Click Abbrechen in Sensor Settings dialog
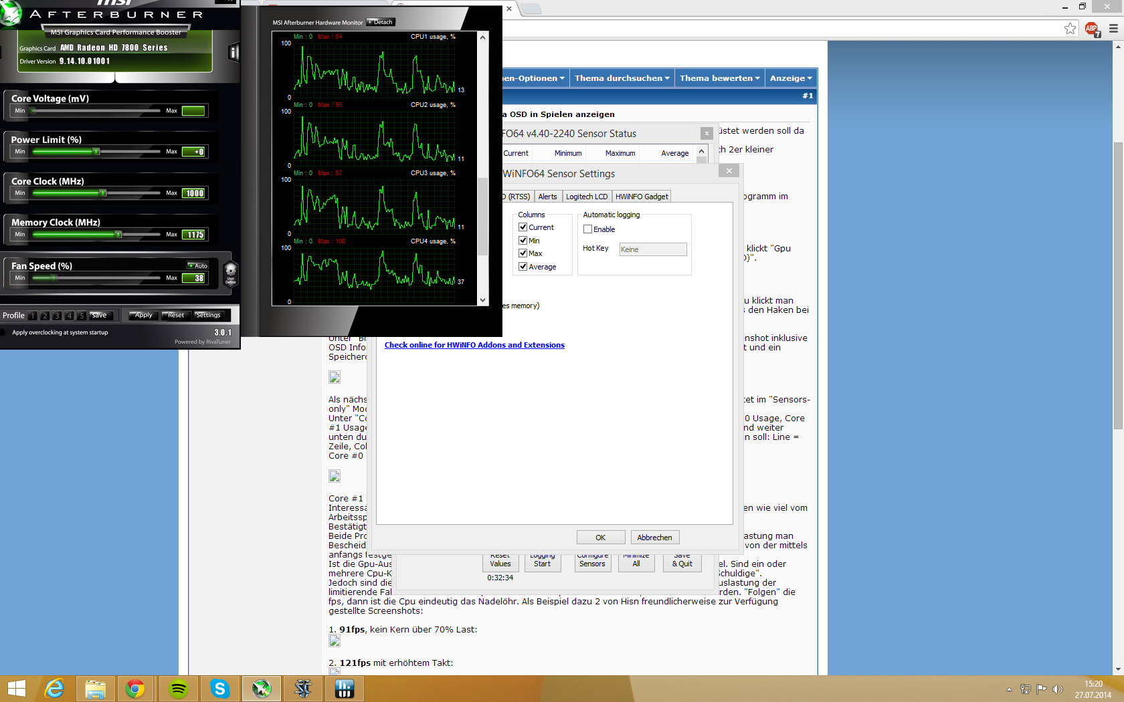 click(x=654, y=538)
